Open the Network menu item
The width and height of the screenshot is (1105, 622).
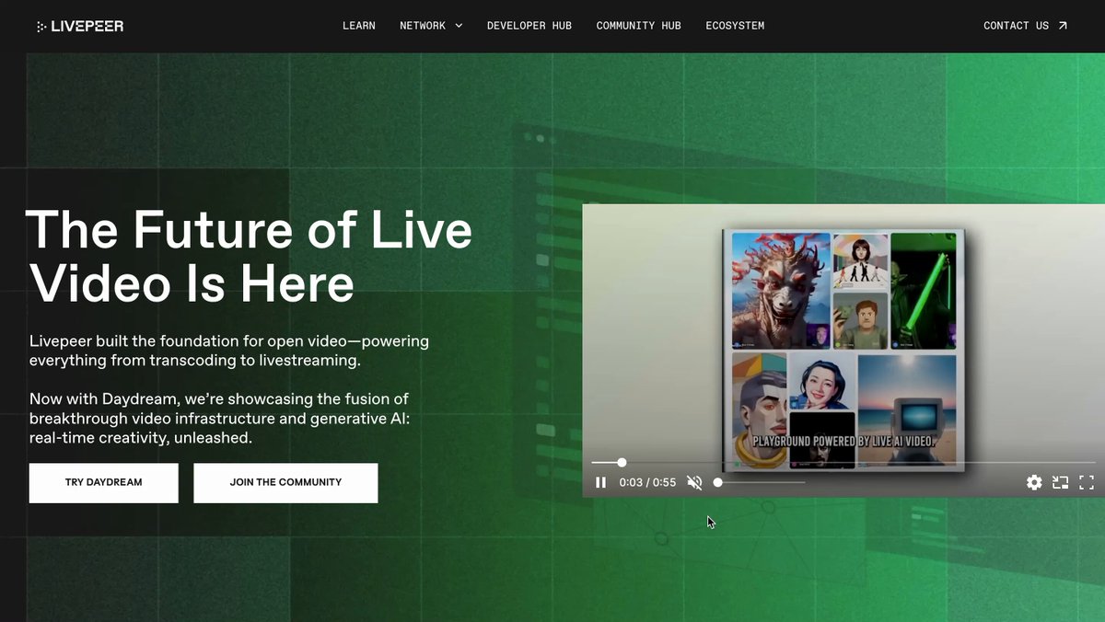pos(423,26)
